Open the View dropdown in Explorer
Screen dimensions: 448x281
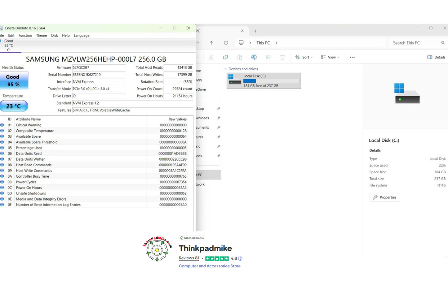tap(330, 57)
